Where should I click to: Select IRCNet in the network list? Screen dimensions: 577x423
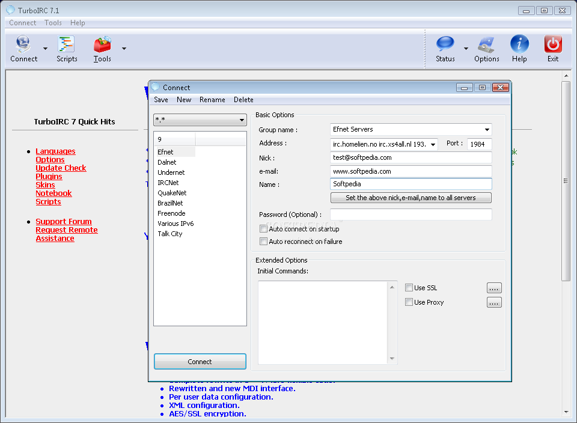pyautogui.click(x=168, y=183)
